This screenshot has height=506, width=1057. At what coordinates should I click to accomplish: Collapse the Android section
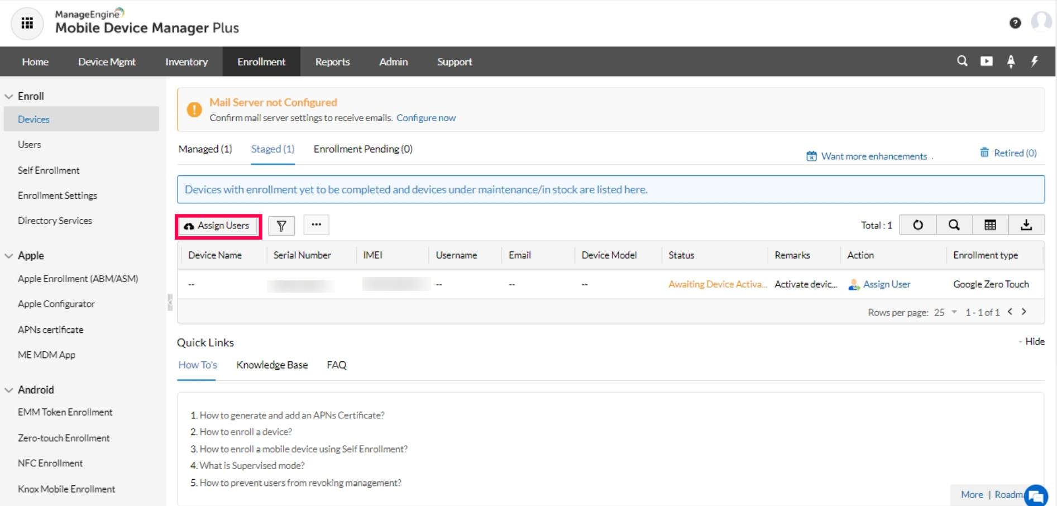click(9, 390)
